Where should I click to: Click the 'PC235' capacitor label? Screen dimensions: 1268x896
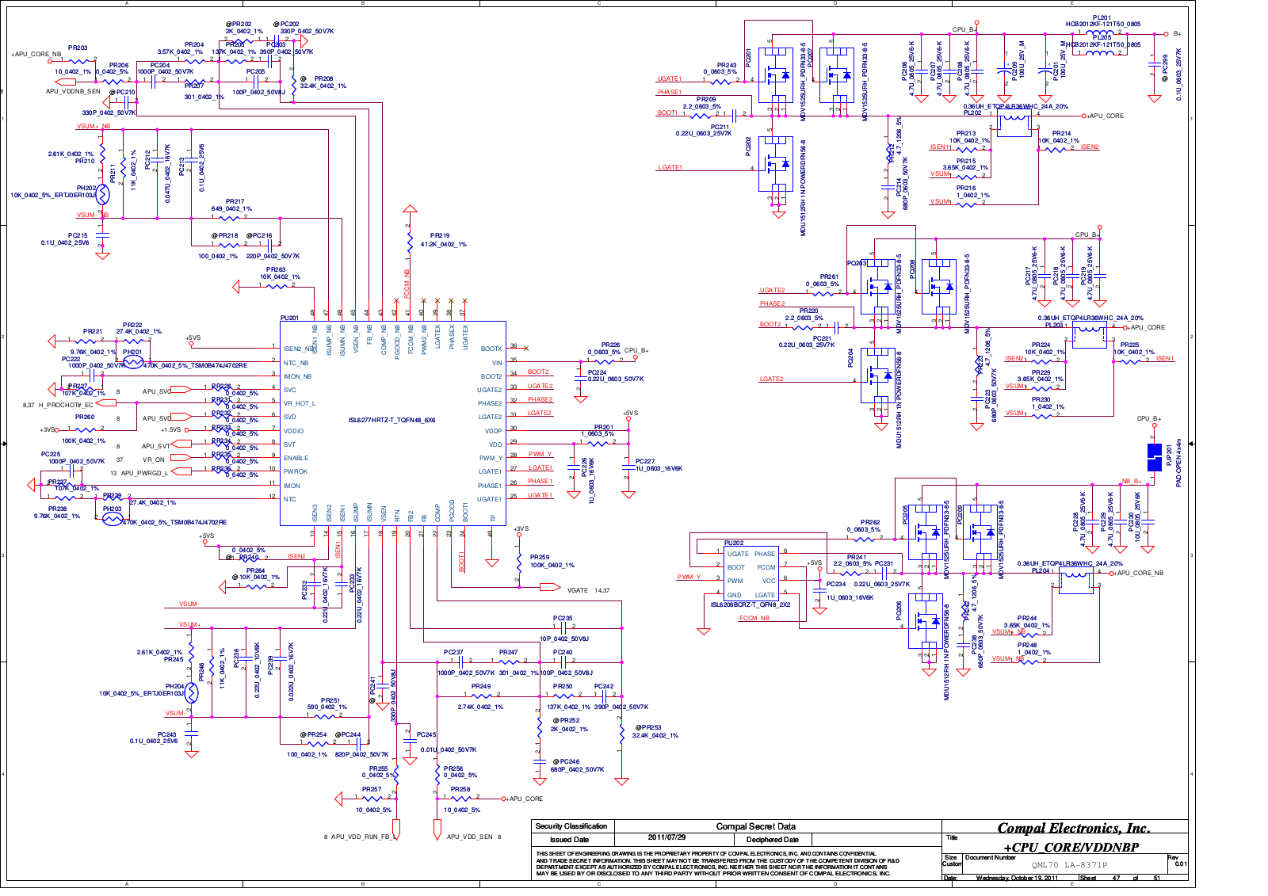(563, 618)
